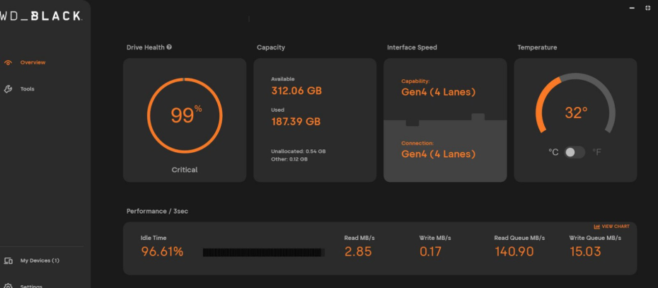The width and height of the screenshot is (658, 288).
Task: Click the VIEW CHART link
Action: [616, 226]
